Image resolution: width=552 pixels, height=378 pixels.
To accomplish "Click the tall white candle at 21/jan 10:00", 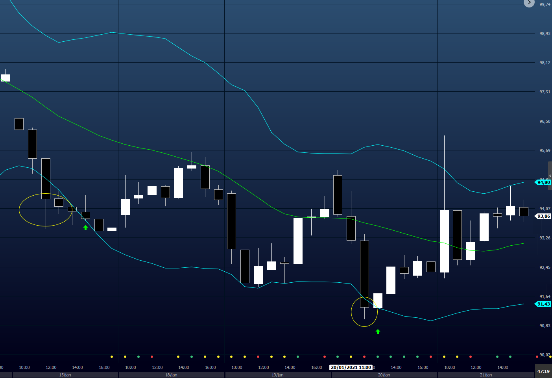I will 444,241.
